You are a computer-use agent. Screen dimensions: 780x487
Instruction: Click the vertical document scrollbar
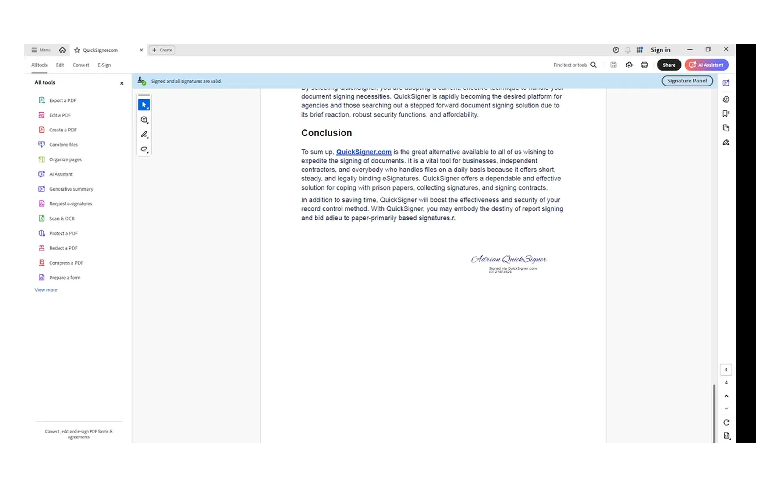tap(714, 414)
